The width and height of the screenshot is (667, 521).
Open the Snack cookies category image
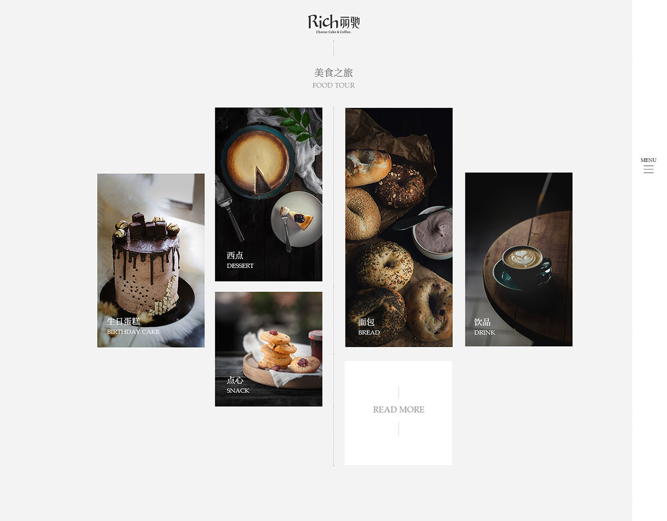click(268, 349)
